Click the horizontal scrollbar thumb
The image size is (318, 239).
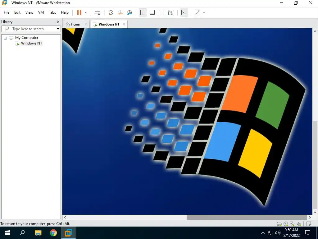[247, 217]
